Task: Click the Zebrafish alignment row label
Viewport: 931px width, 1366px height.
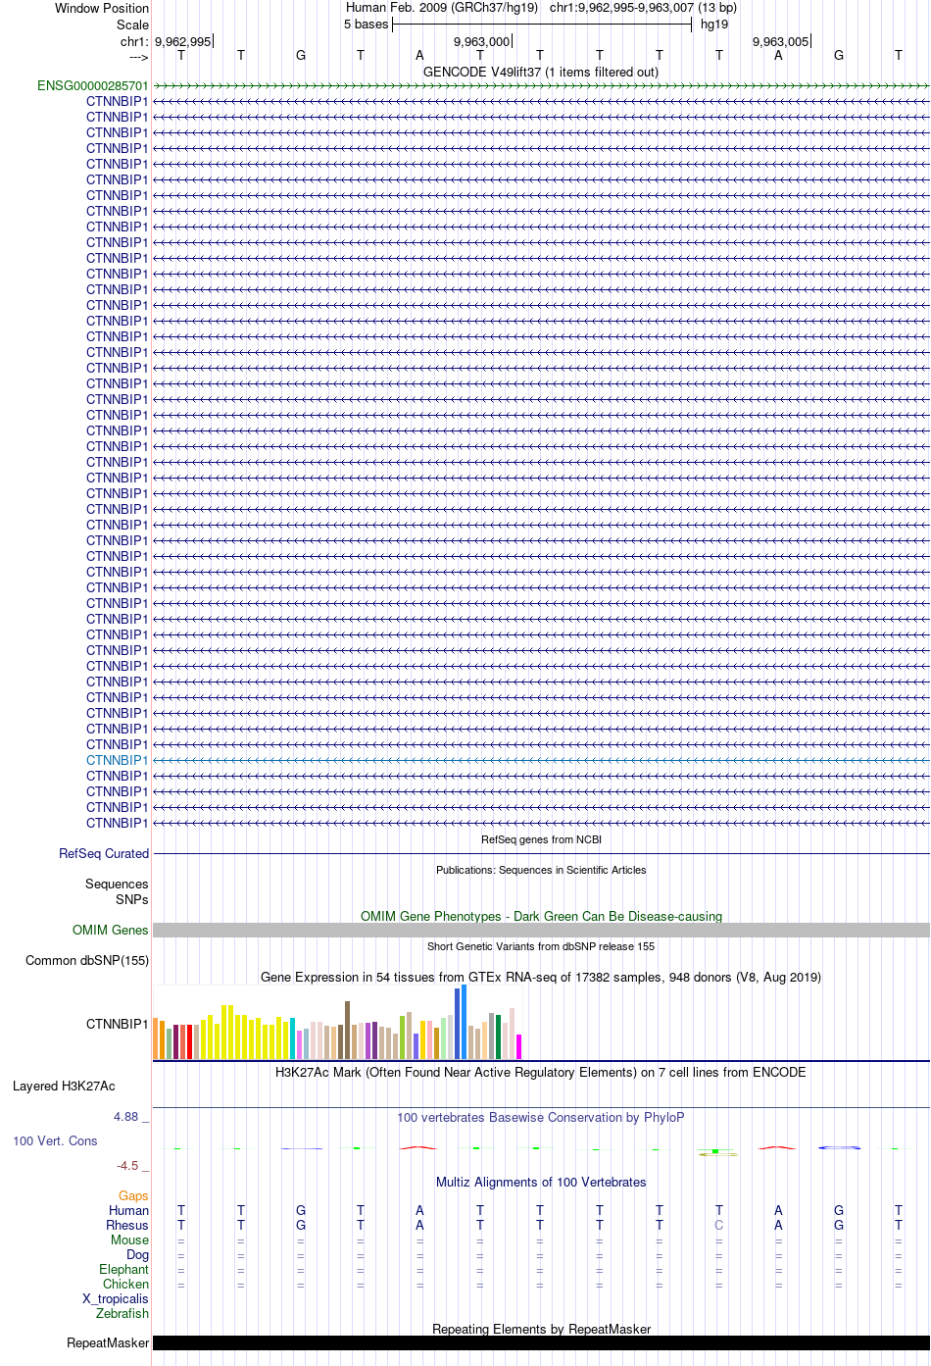Action: pos(122,1313)
